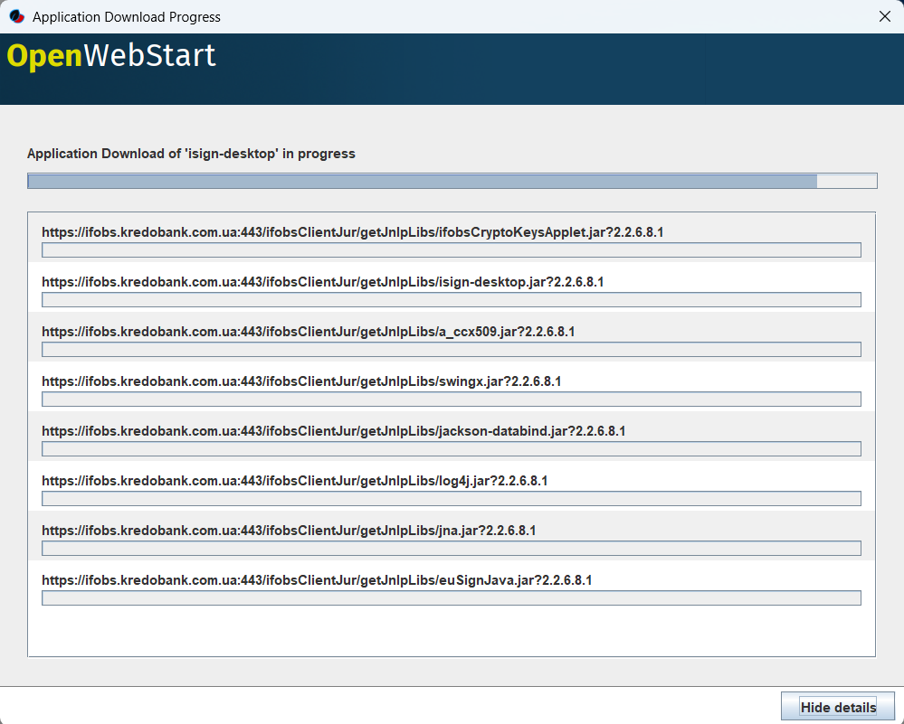The width and height of the screenshot is (904, 724).
Task: Click the 'Application Download Progress' window title
Action: [x=127, y=16]
